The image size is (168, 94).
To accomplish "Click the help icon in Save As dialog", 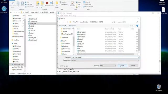I will click(x=137, y=26).
